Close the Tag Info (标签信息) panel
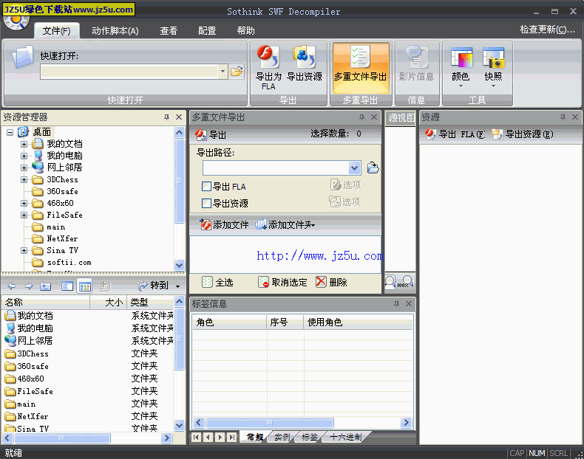 click(409, 304)
